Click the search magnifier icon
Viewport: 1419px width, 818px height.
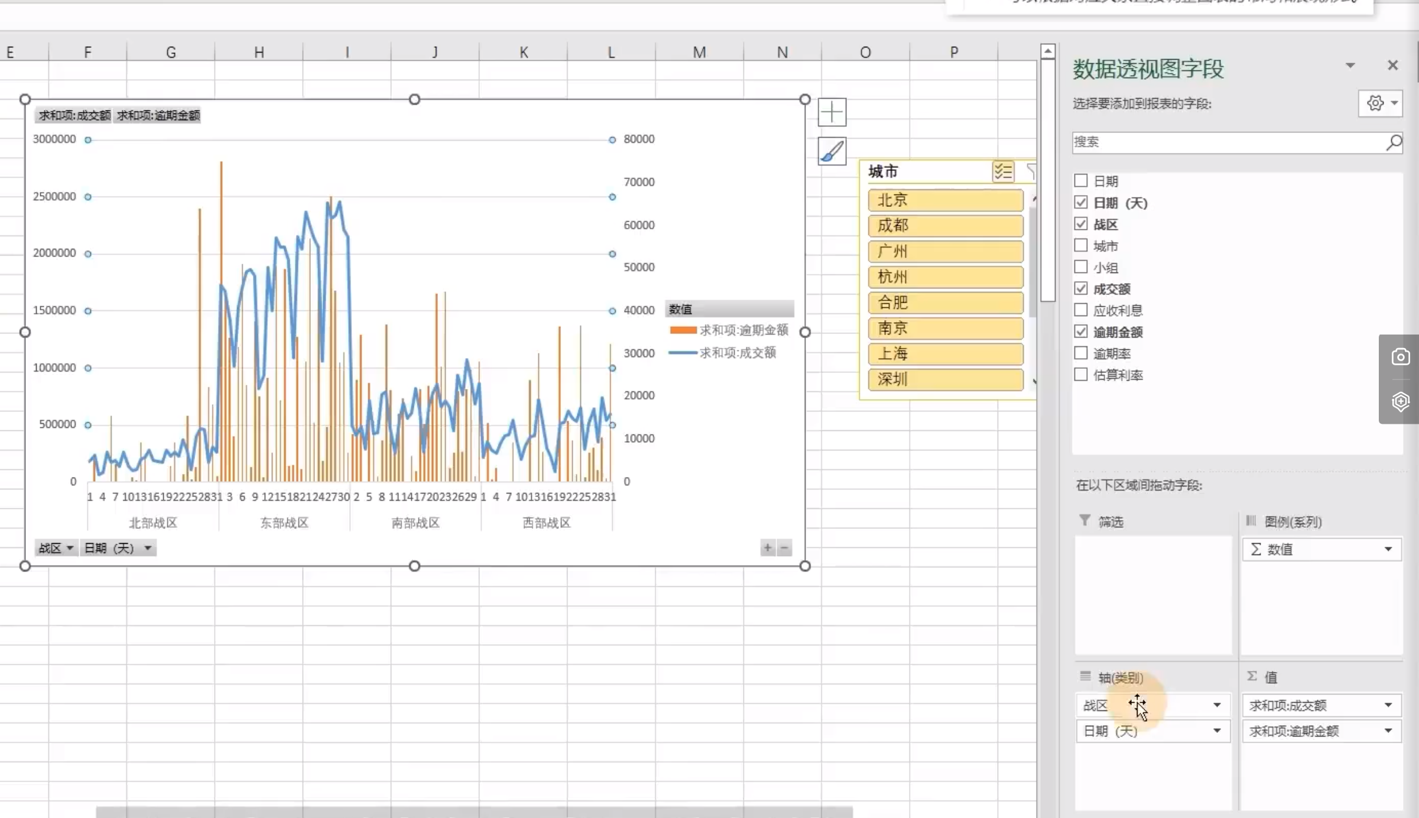coord(1394,142)
